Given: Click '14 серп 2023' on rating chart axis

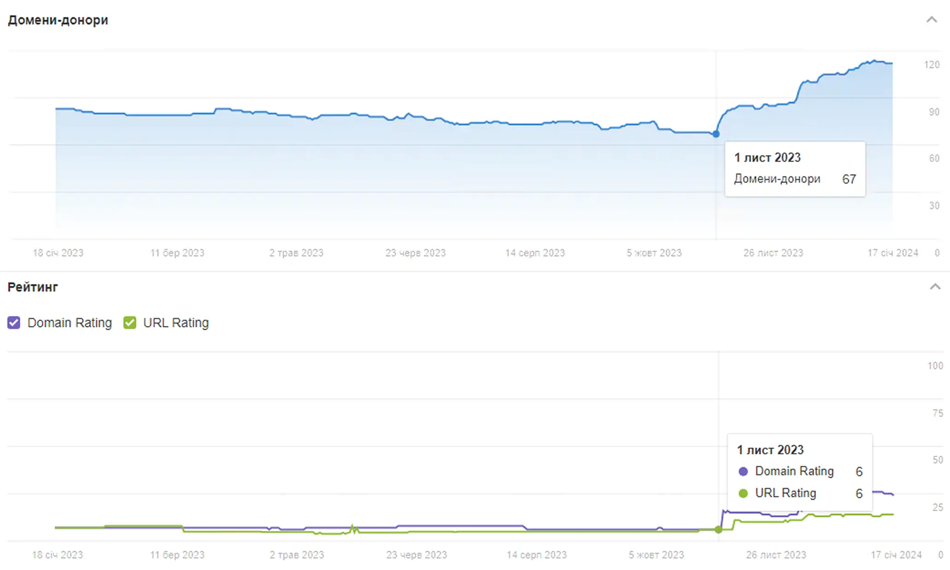Looking at the screenshot, I should [537, 555].
